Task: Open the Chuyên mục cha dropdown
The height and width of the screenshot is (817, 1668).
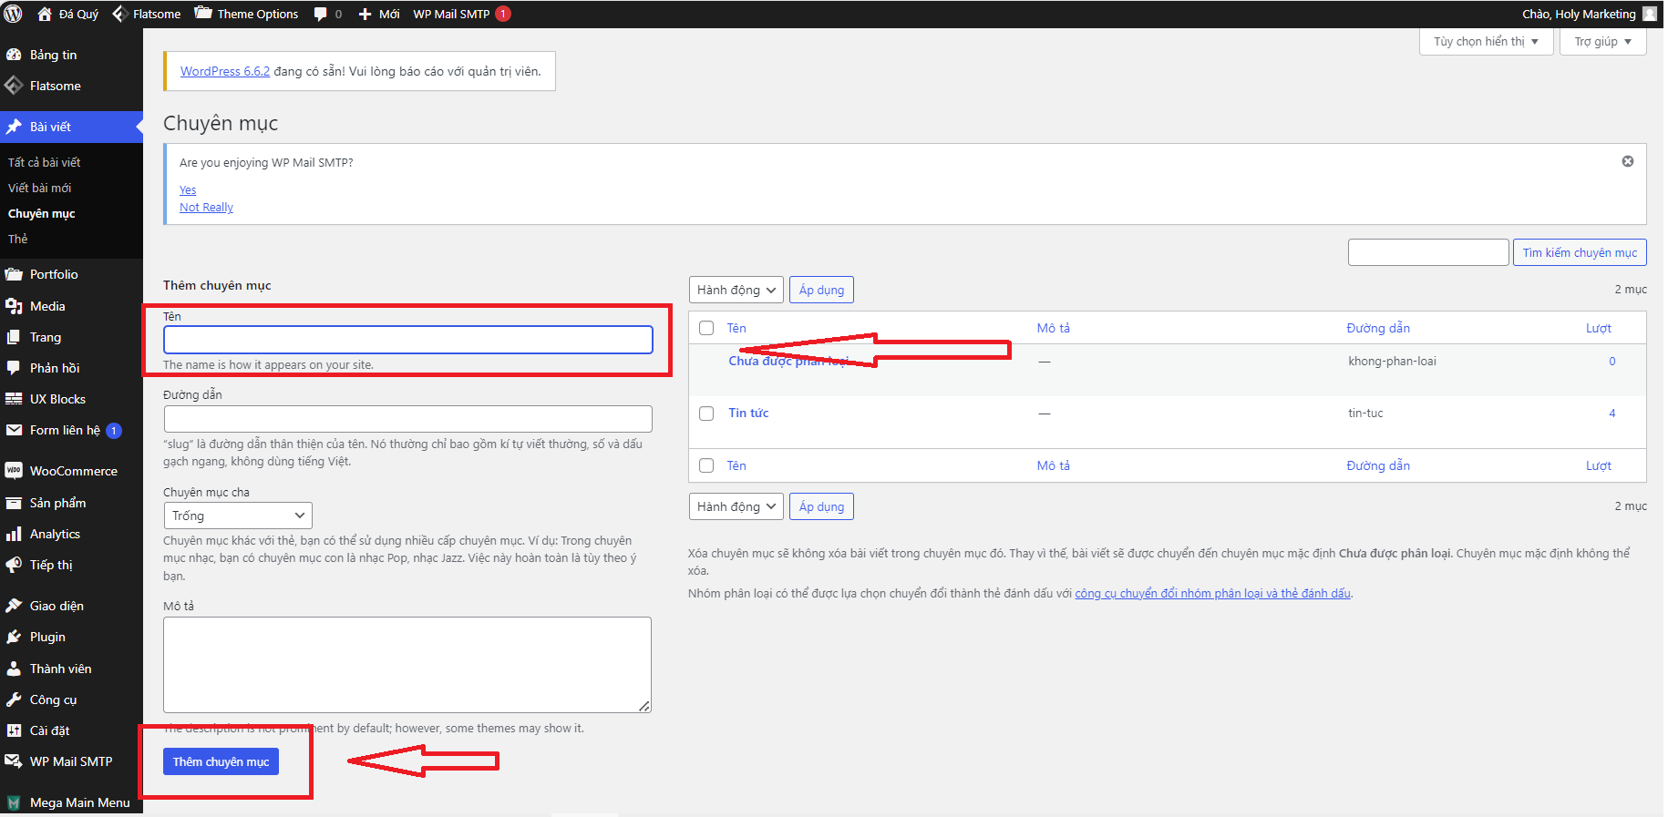Action: tap(238, 516)
